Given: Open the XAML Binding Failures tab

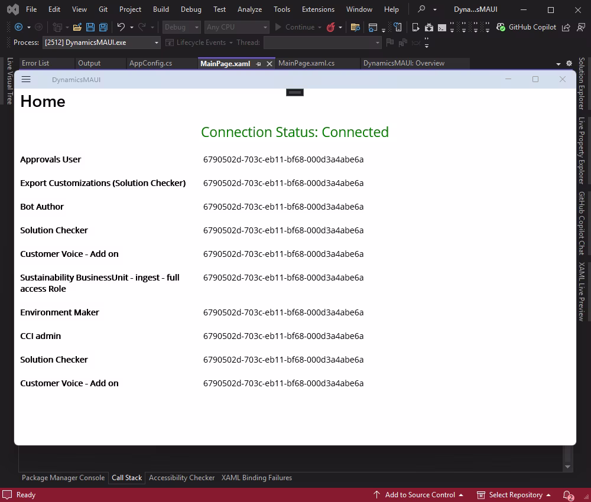Looking at the screenshot, I should [256, 478].
